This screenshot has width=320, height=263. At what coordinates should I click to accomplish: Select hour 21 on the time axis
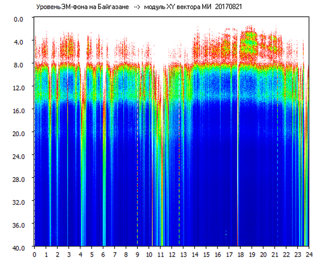274,254
